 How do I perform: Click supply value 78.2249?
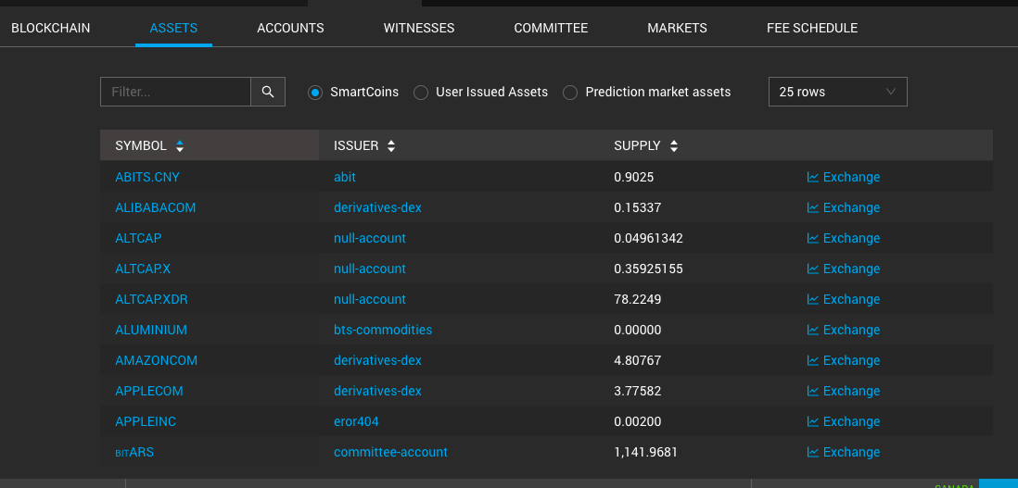[638, 299]
